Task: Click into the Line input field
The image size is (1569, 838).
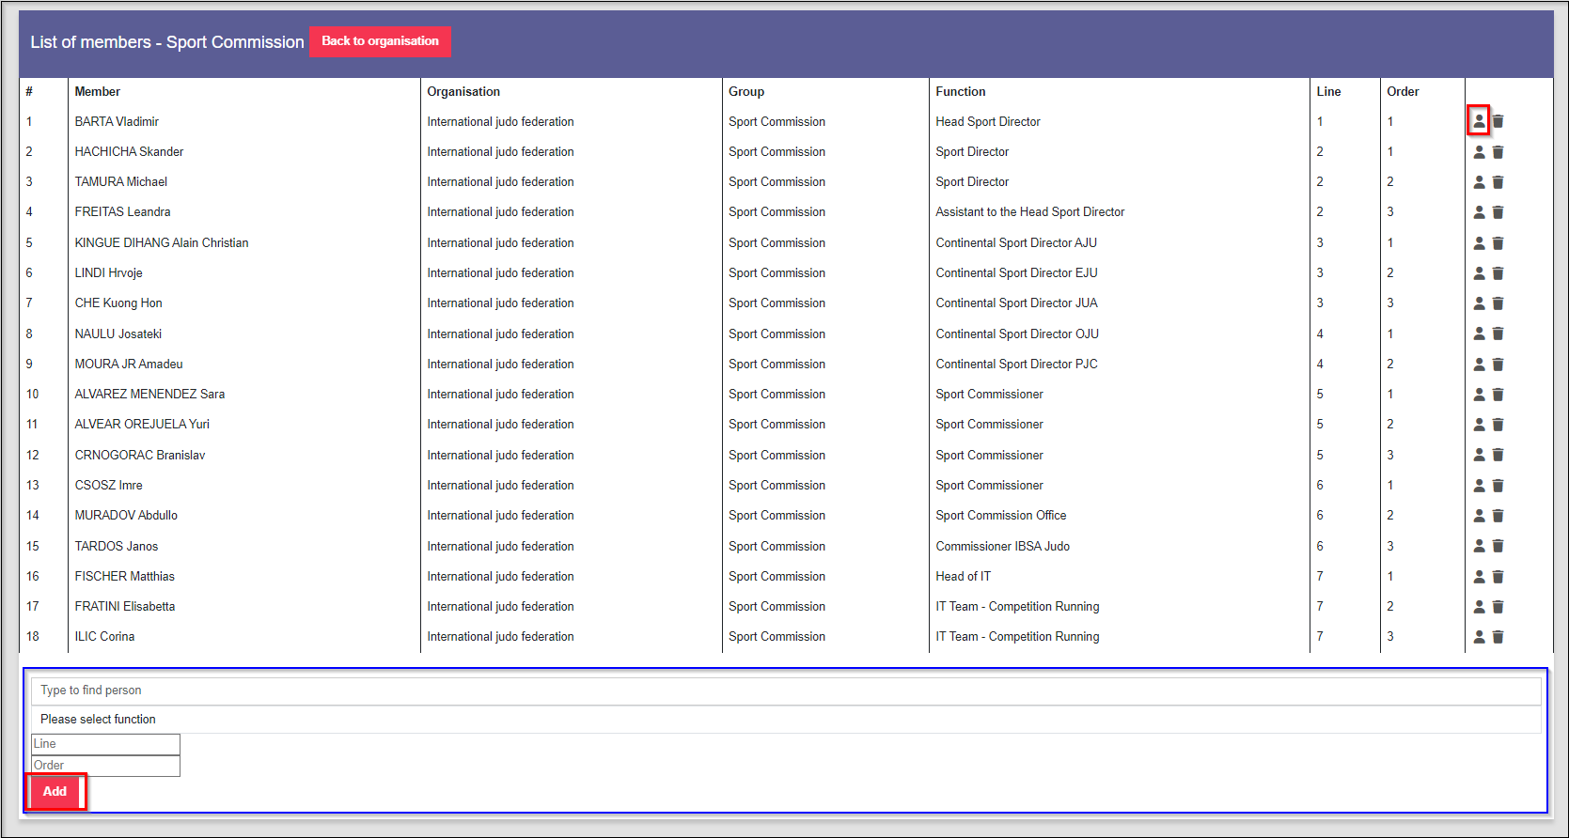Action: click(x=105, y=744)
